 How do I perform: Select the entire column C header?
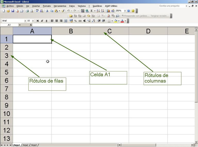(x=110, y=31)
